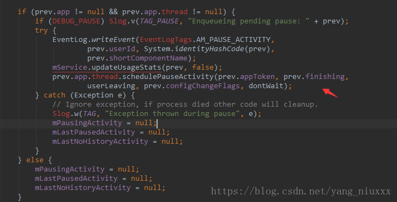Click the AM_PAUSE_ACTIVITY constant
The image size is (397, 202).
[x=233, y=40]
